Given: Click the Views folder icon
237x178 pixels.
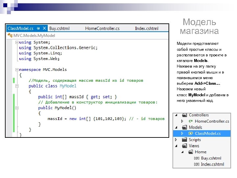Looking at the screenshot, I should [x=184, y=146].
